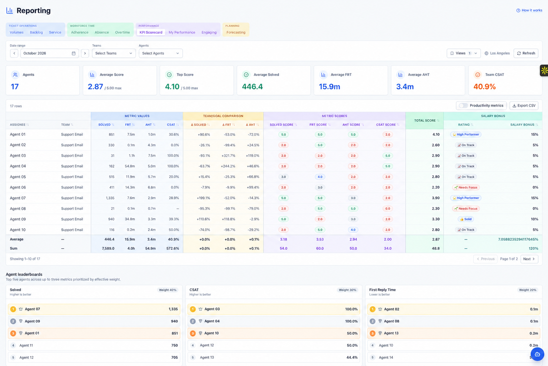Open the Backlog tab

tap(36, 32)
